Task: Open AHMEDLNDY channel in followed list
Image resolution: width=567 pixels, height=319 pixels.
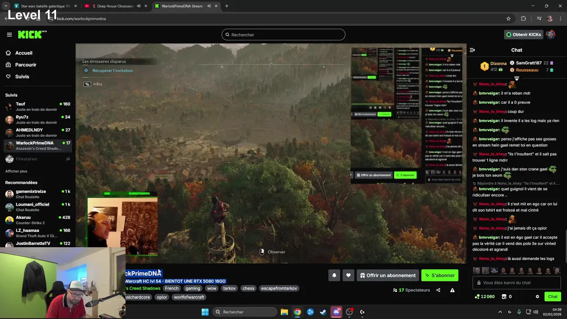Action: (x=38, y=132)
